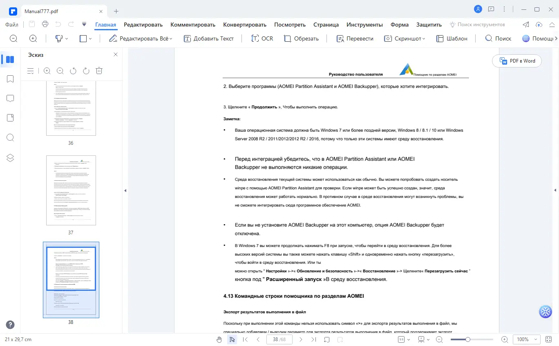Viewport: 559px width, 346px height.
Task: Click the PDF в Word button
Action: coord(517,61)
